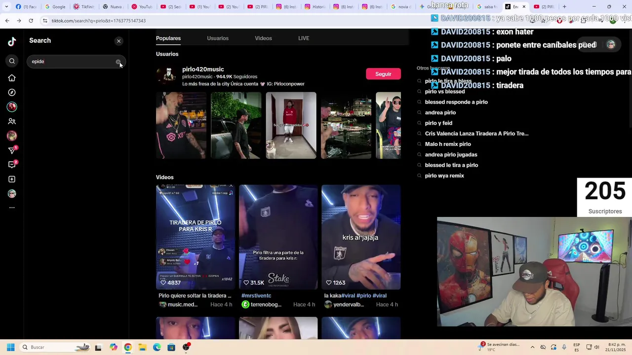Select suggestion blessed le tira a pirlo

451,165
